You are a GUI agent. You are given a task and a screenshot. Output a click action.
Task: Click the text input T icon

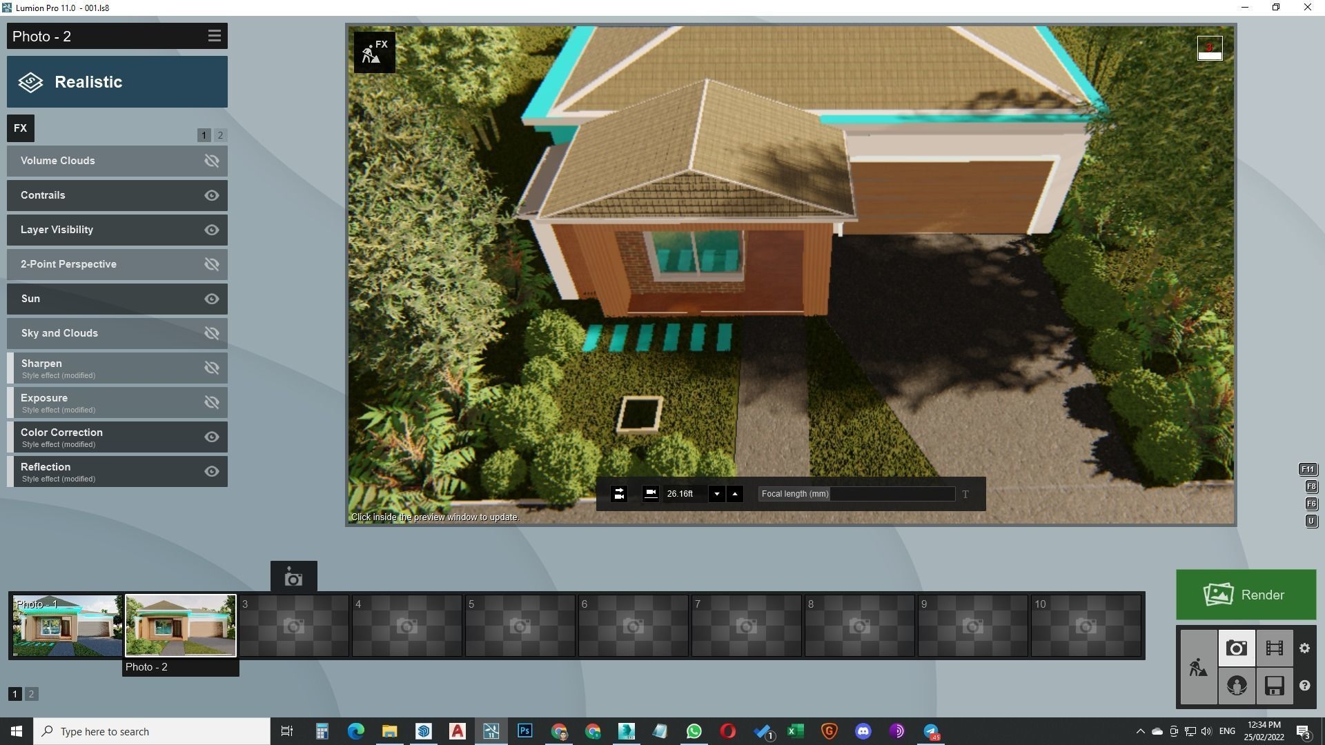coord(965,494)
